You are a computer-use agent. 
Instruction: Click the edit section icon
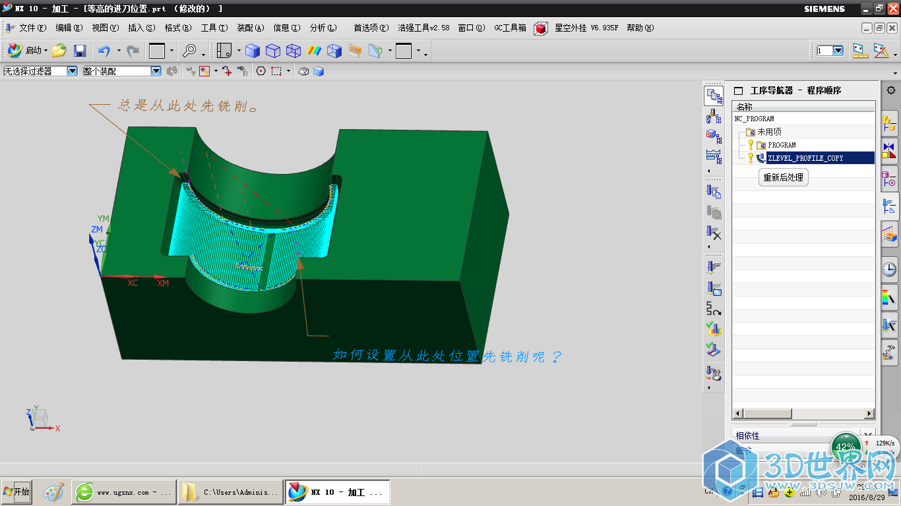pyautogui.click(x=375, y=50)
